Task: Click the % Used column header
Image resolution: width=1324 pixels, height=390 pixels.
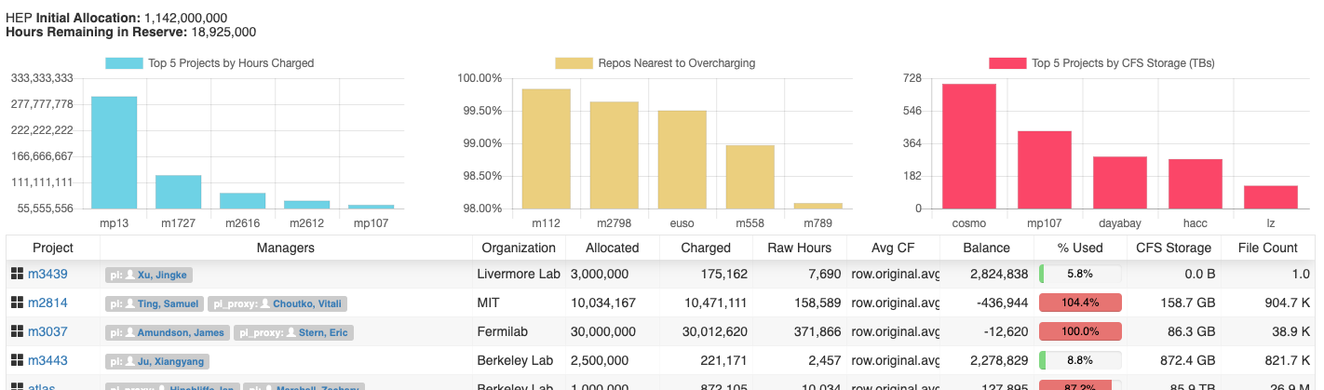Action: (x=1080, y=248)
